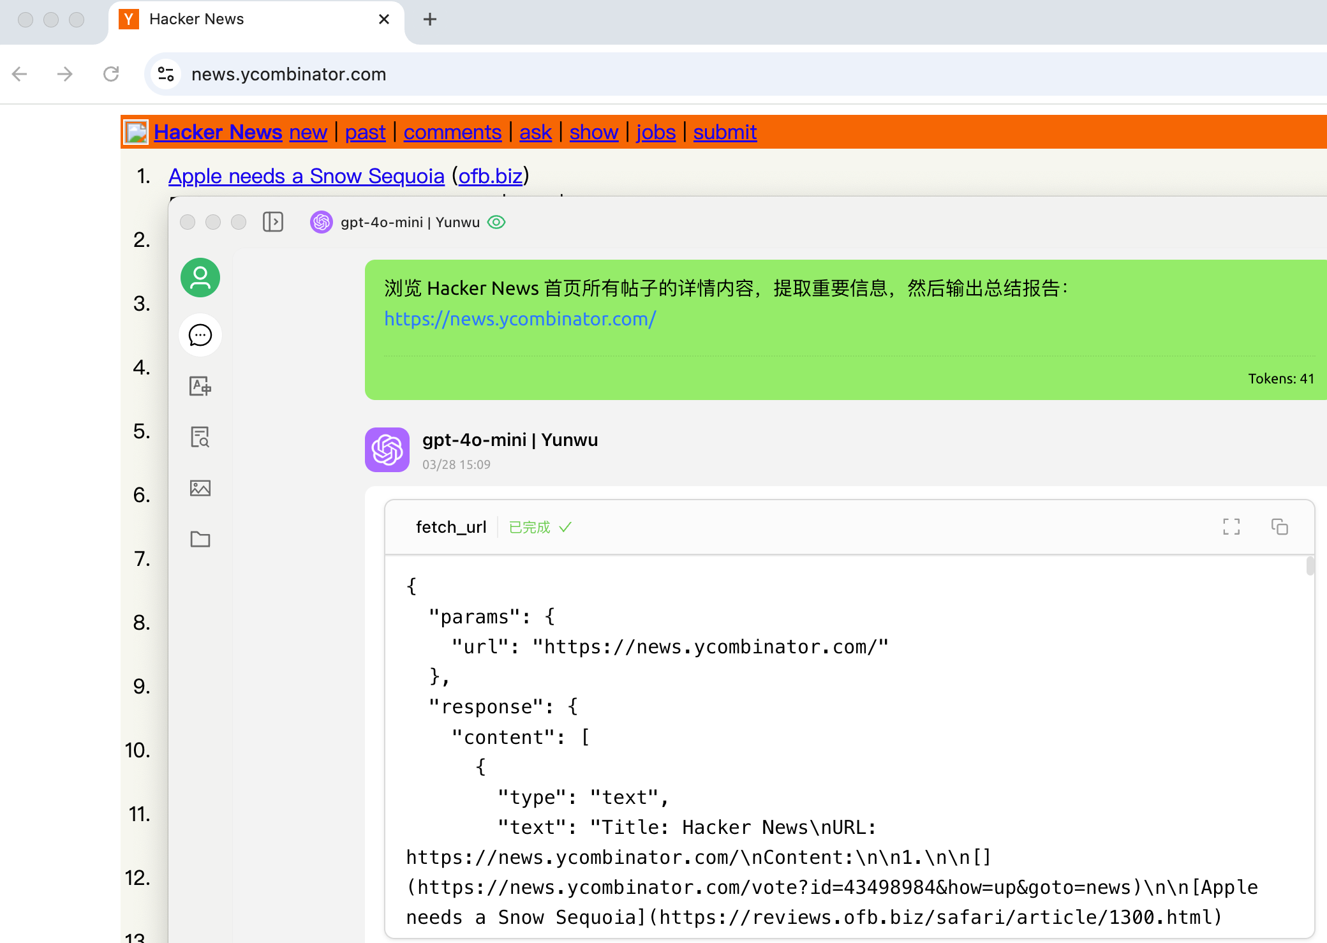This screenshot has height=943, width=1327.
Task: Focus the browser address bar
Action: (x=734, y=74)
